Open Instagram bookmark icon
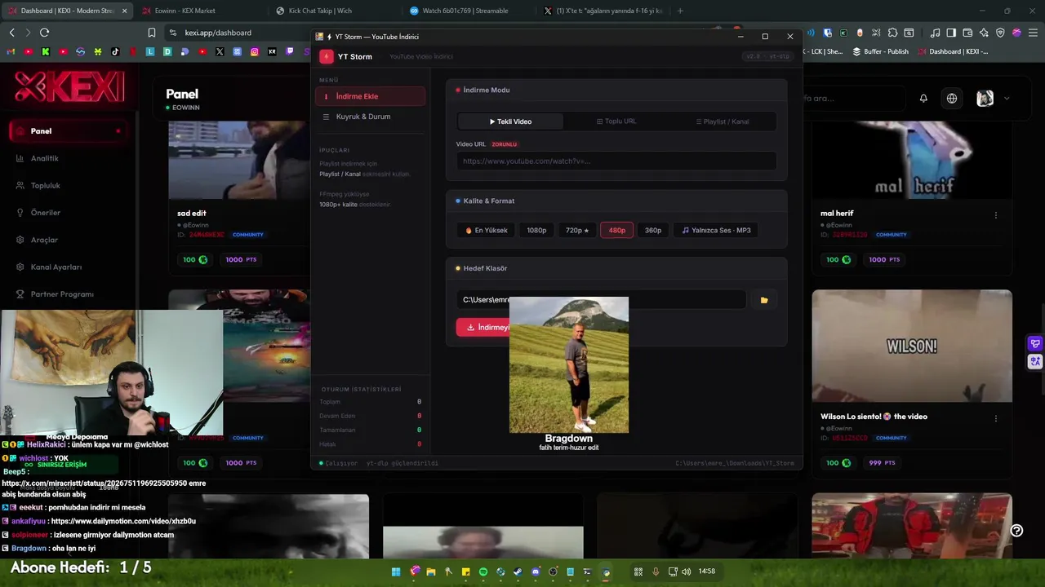Viewport: 1045px width, 587px height. pyautogui.click(x=255, y=51)
